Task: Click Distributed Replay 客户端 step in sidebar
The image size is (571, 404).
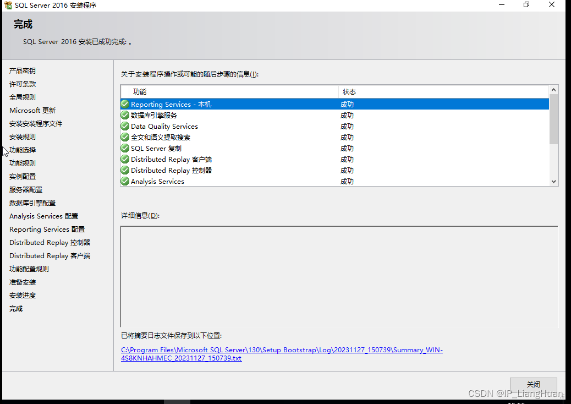Action: click(x=50, y=256)
